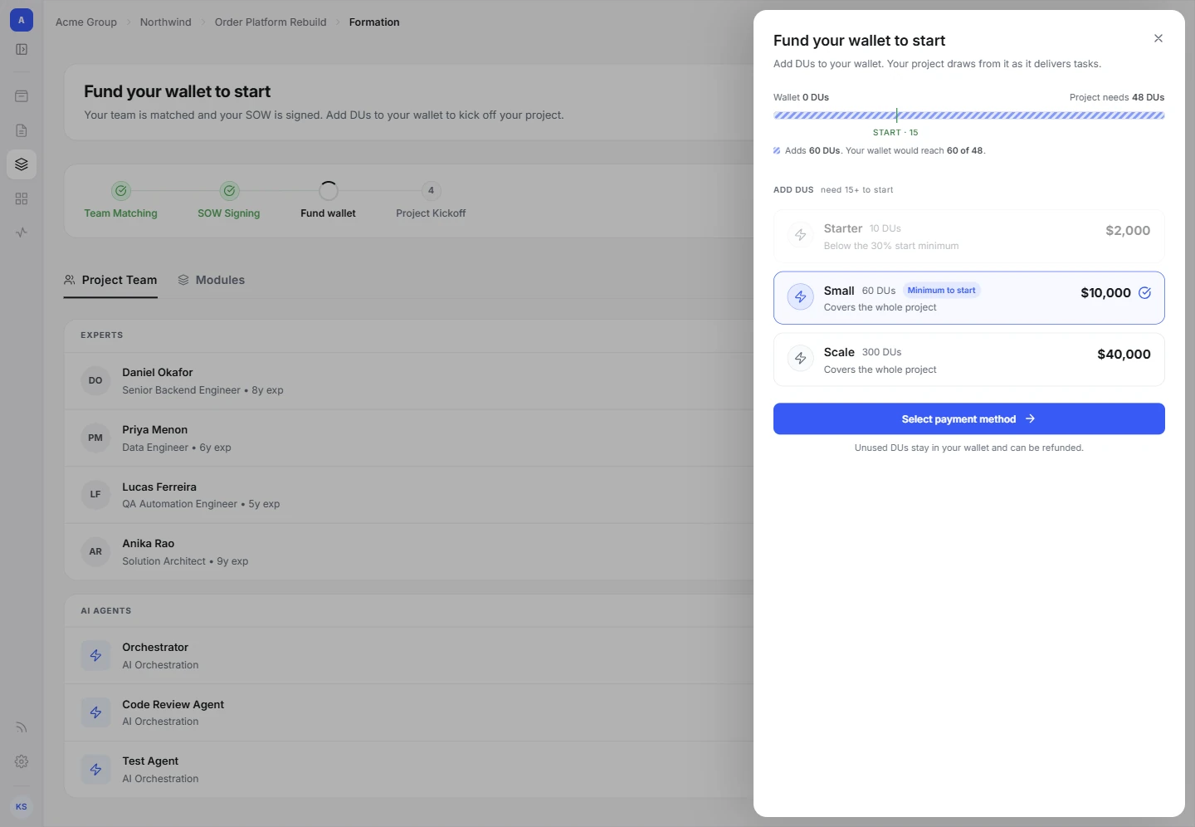Select the layers stack sidebar icon
1195x827 pixels.
click(x=22, y=164)
